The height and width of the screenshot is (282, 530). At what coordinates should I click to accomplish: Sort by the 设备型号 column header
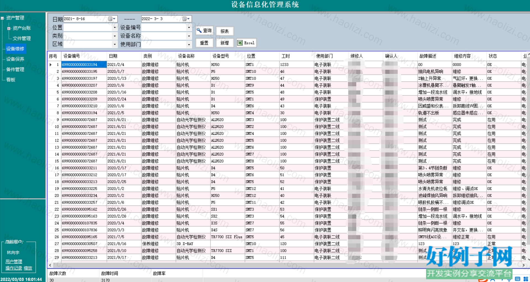point(228,56)
